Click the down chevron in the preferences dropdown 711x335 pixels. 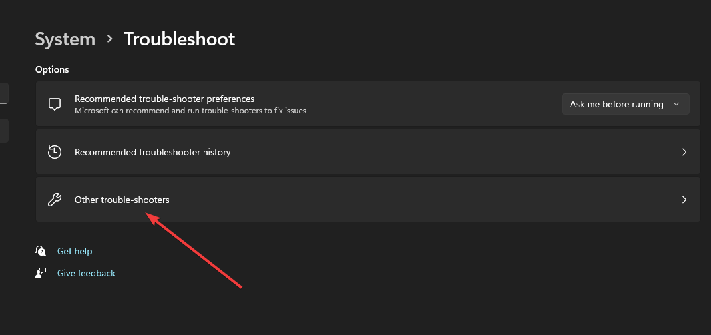coord(676,104)
